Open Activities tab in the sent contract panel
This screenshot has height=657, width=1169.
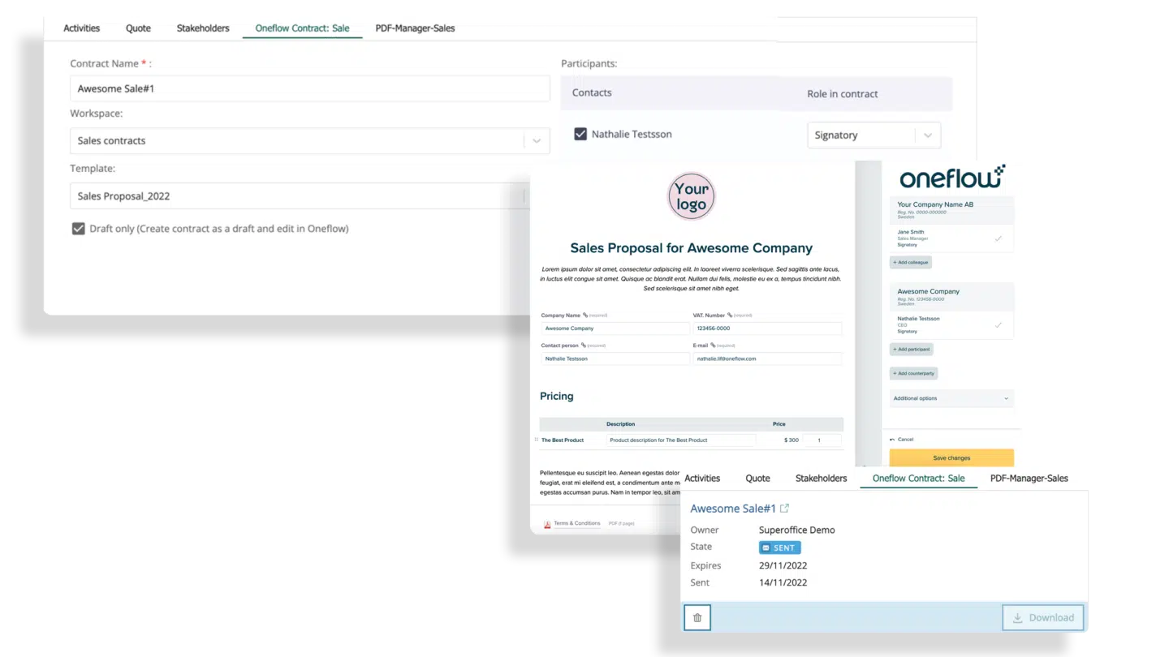702,479
